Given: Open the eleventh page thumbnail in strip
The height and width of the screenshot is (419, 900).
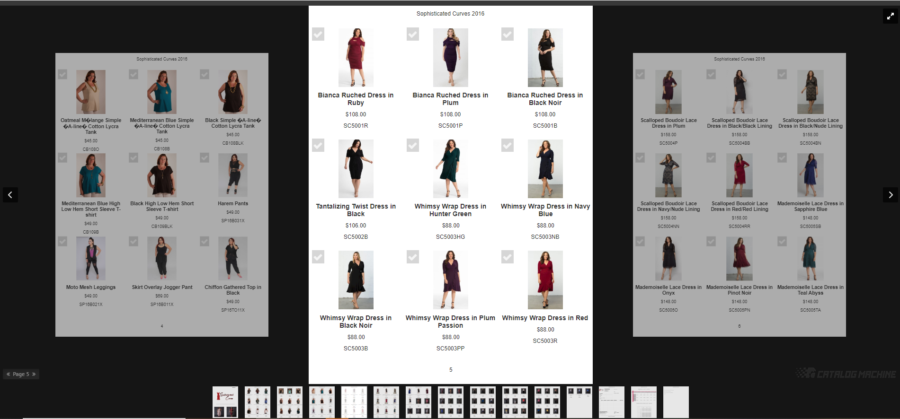Looking at the screenshot, I should click(x=547, y=402).
